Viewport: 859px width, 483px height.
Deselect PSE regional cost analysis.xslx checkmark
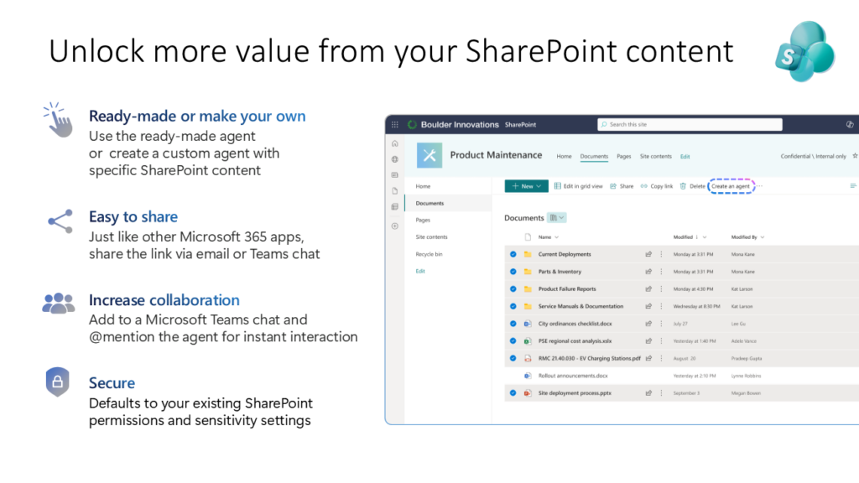coord(513,341)
